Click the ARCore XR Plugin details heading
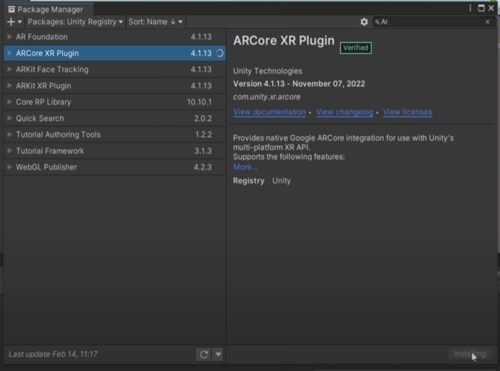This screenshot has height=371, width=500. point(284,41)
